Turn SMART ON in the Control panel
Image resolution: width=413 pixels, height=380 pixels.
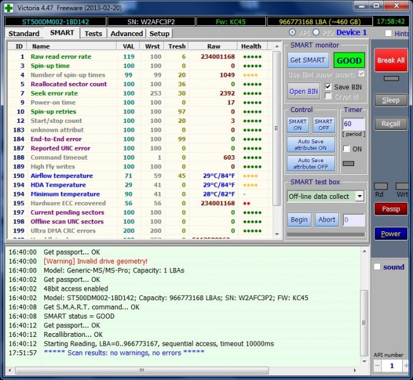pyautogui.click(x=298, y=125)
